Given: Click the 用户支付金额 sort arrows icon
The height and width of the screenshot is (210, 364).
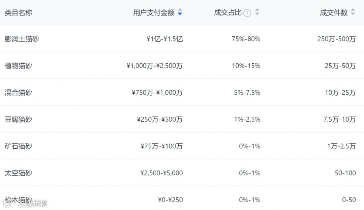Looking at the screenshot, I should point(180,12).
